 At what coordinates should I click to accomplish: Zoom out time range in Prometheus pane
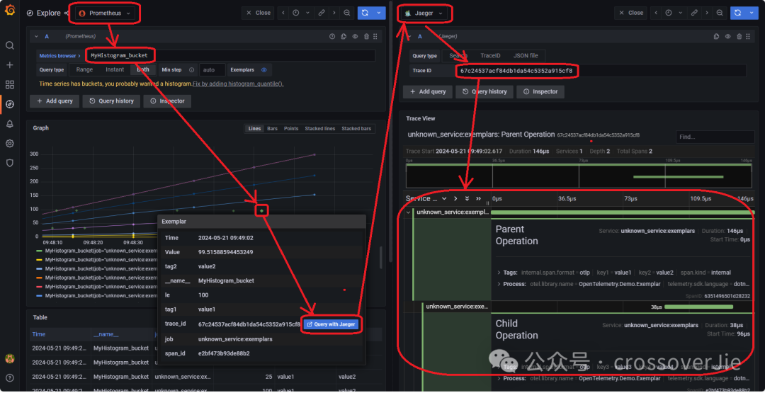pos(347,13)
